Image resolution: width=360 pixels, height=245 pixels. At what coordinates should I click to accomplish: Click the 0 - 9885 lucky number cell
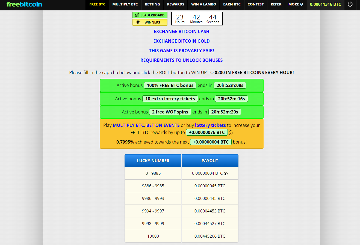[153, 173]
